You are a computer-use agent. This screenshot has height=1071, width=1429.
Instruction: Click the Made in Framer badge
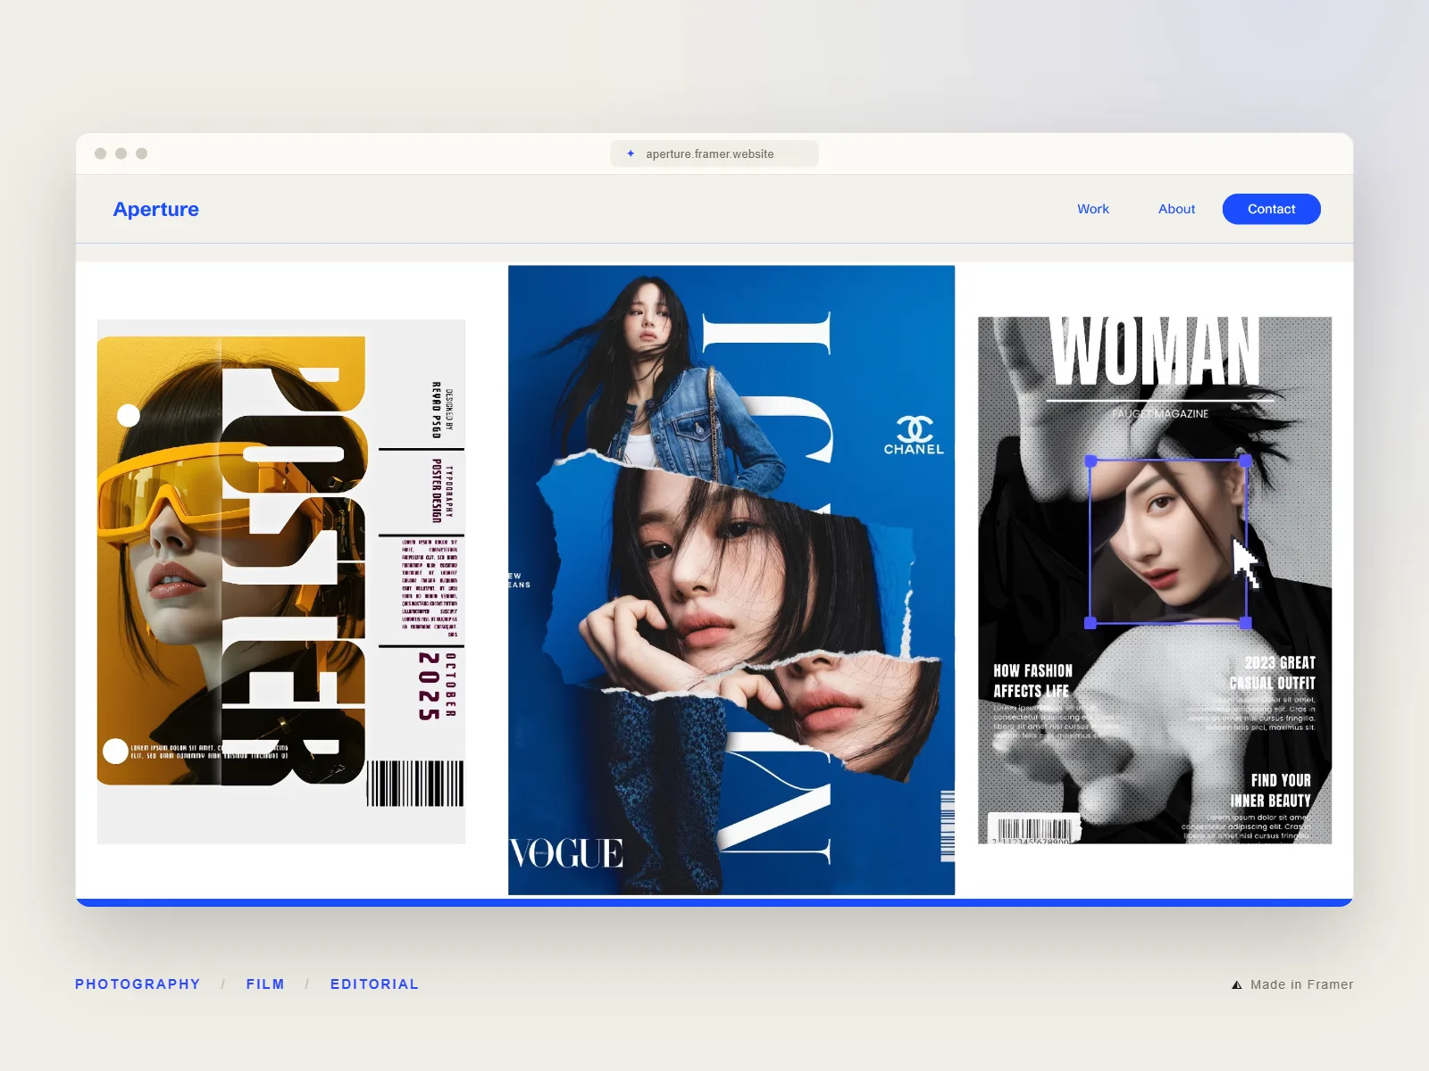click(x=1292, y=984)
